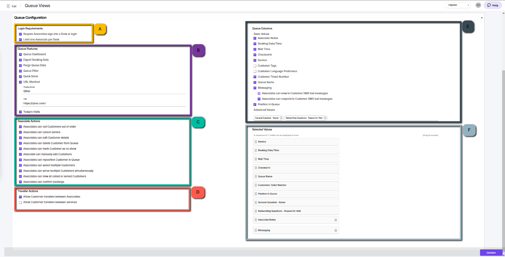Check the Customer Tags column checkbox
The image size is (505, 257).
click(x=255, y=66)
